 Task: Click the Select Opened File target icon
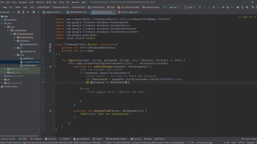point(19,12)
